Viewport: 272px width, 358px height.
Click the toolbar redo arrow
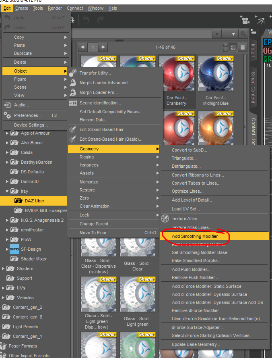(x=101, y=20)
